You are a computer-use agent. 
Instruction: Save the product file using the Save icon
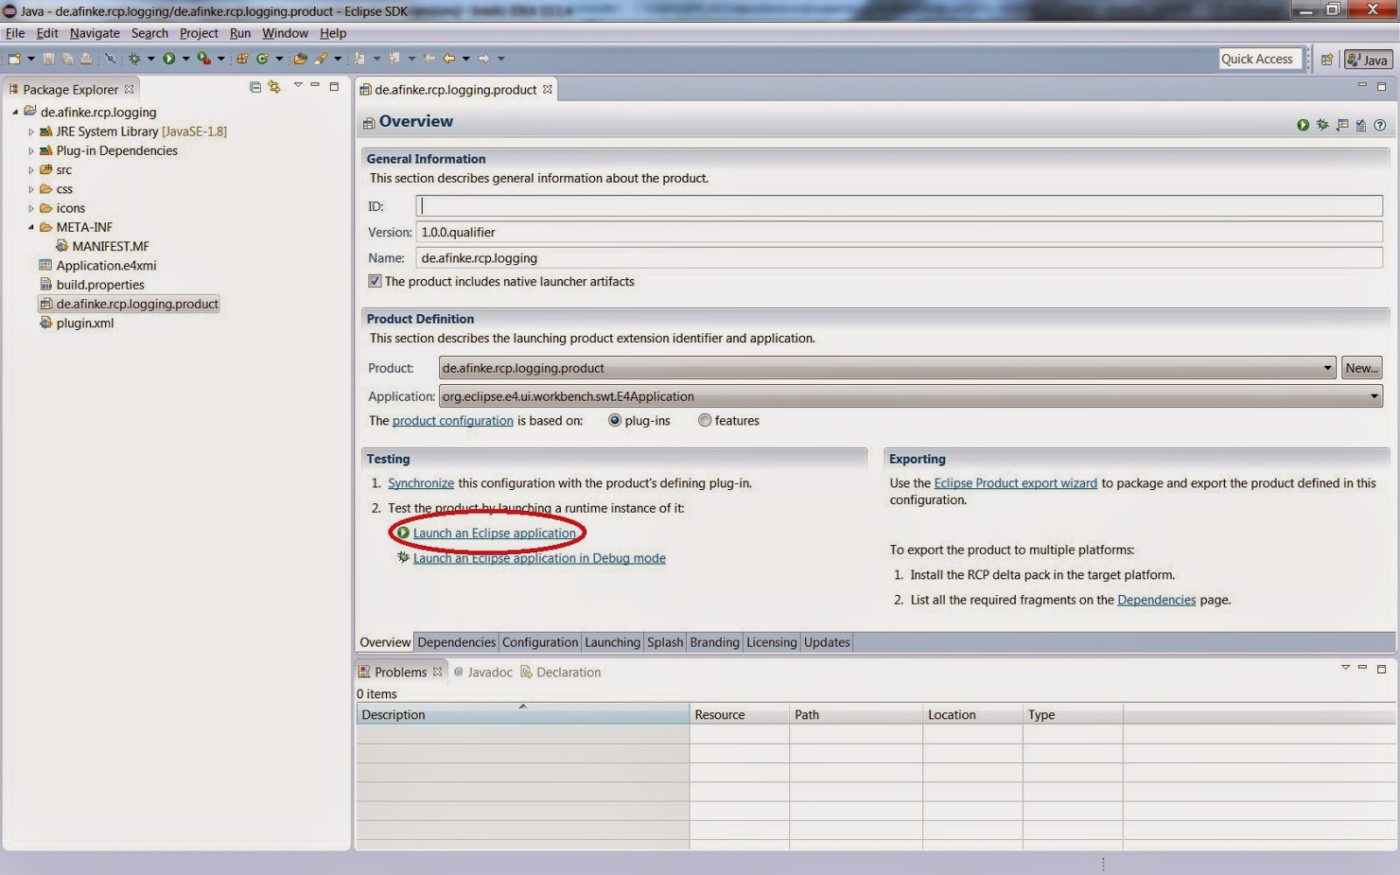coord(50,59)
